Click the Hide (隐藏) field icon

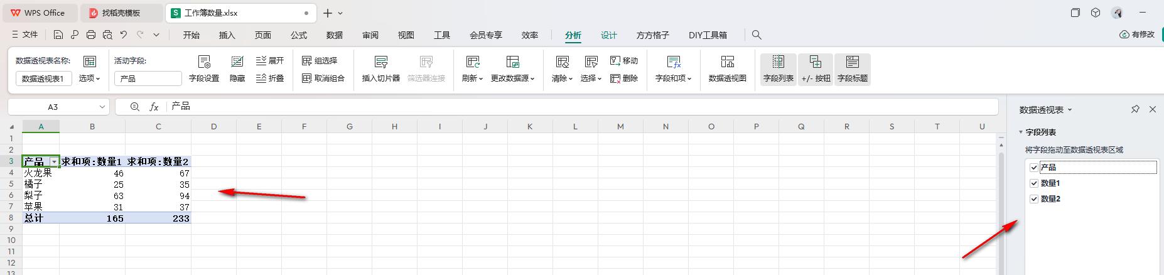(x=237, y=69)
